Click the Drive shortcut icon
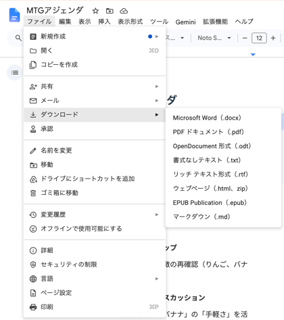Image resolution: width=284 pixels, height=320 pixels. [x=33, y=179]
